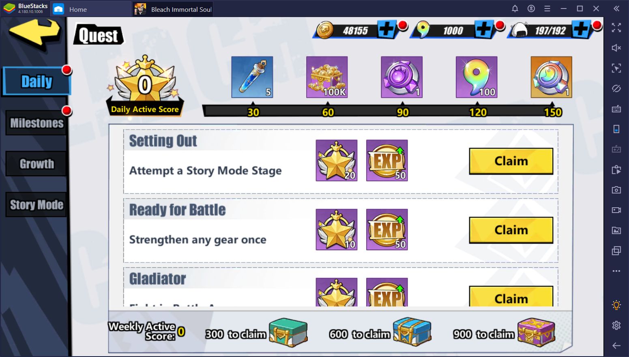Add stamina with the plus icon next to 197/192
This screenshot has width=629, height=357.
click(x=581, y=29)
